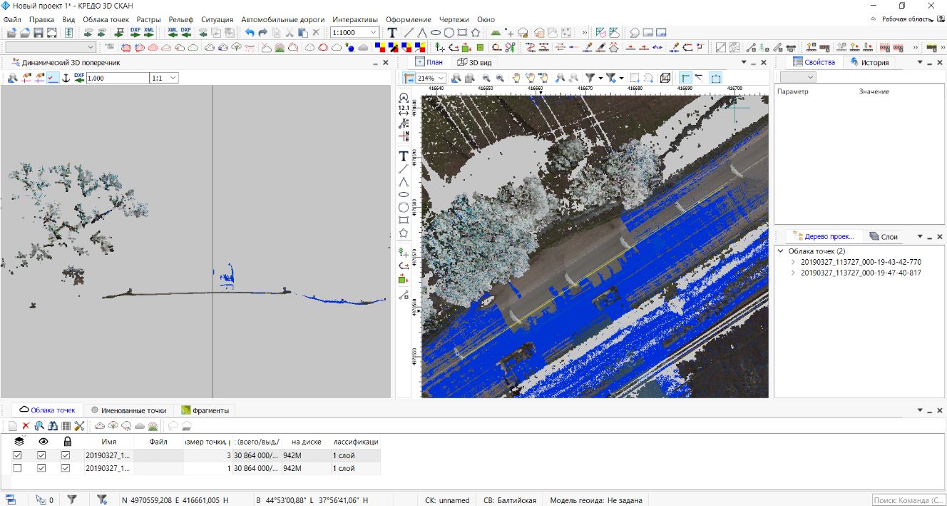Open the Облака точек menu
The image size is (947, 506).
pyautogui.click(x=106, y=19)
